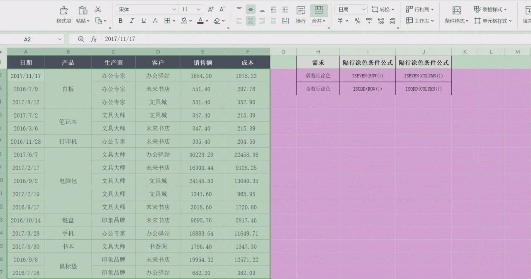This screenshot has width=531, height=279.
Task: Expand the 合并 merge options arrow
Action: point(324,21)
